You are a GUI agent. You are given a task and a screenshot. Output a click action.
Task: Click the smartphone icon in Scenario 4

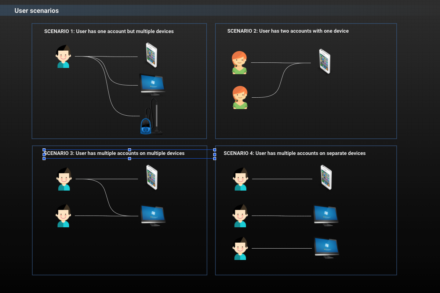326,177
